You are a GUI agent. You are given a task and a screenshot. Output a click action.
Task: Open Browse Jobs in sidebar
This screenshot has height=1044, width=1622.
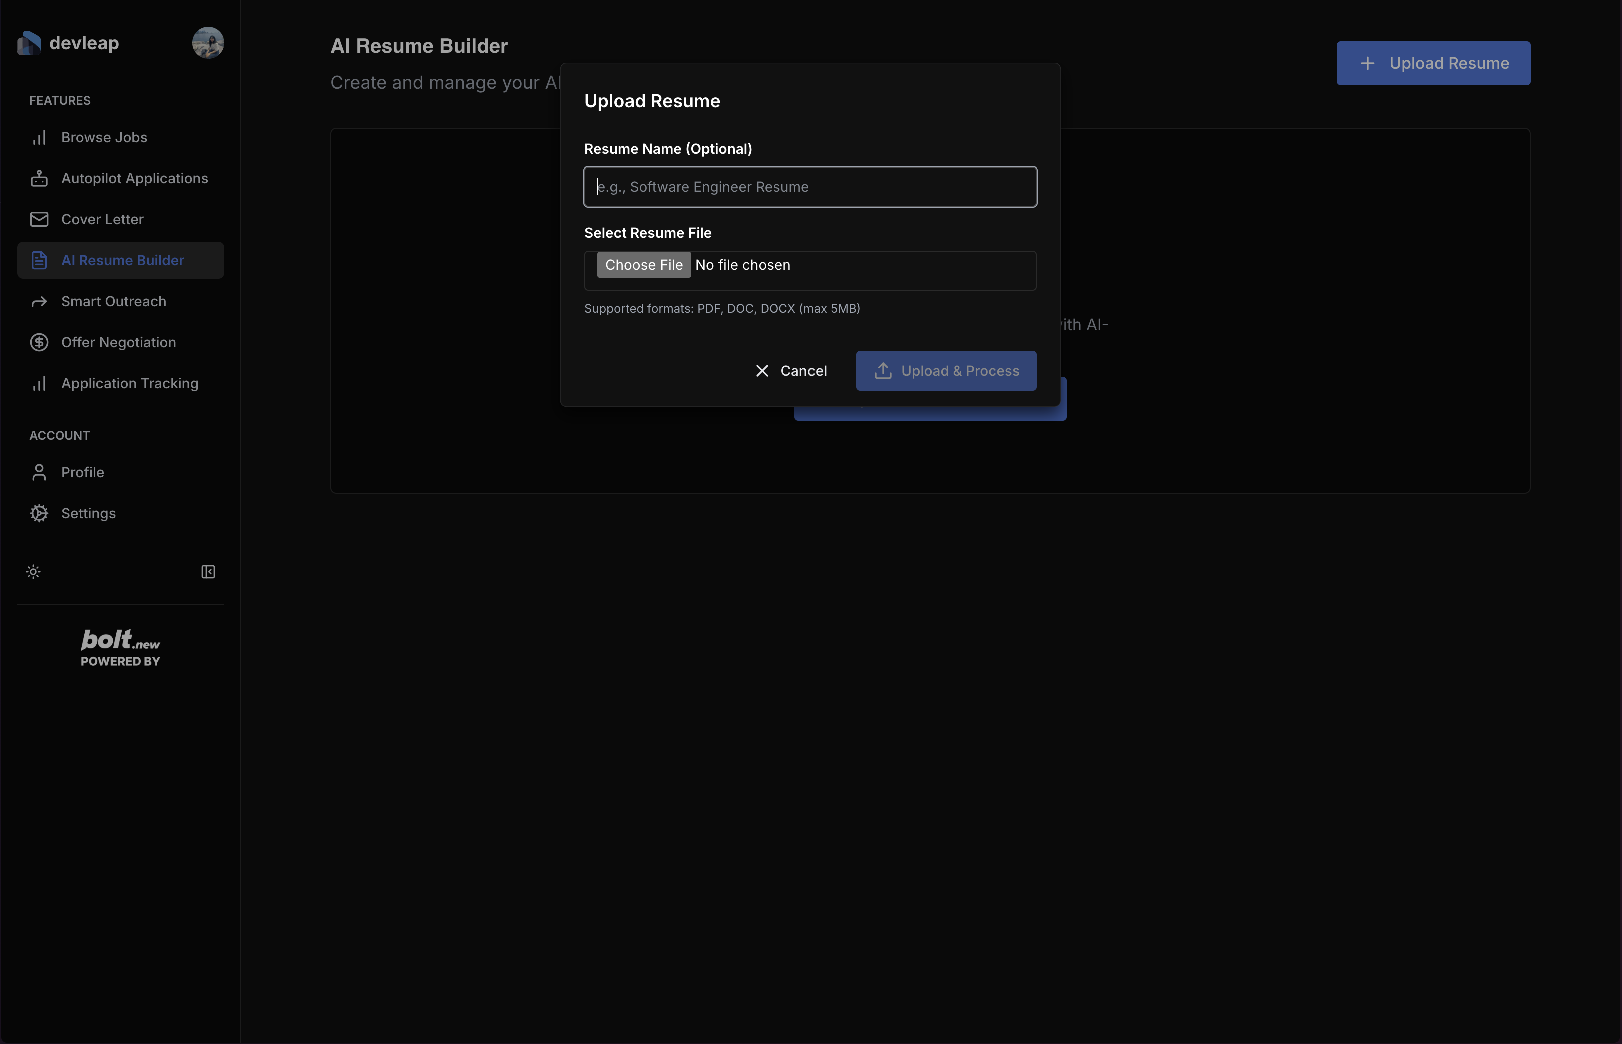click(x=104, y=137)
